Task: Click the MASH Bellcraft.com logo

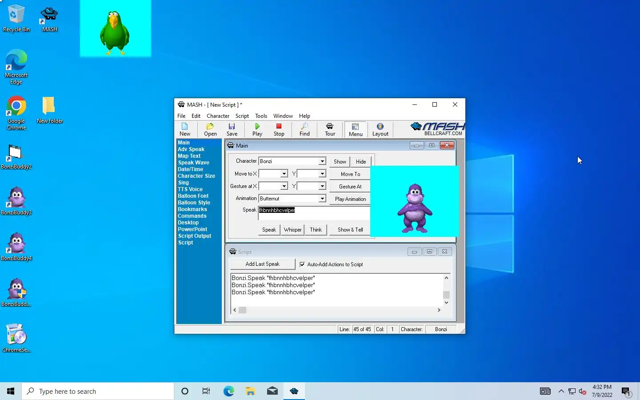Action: point(437,129)
